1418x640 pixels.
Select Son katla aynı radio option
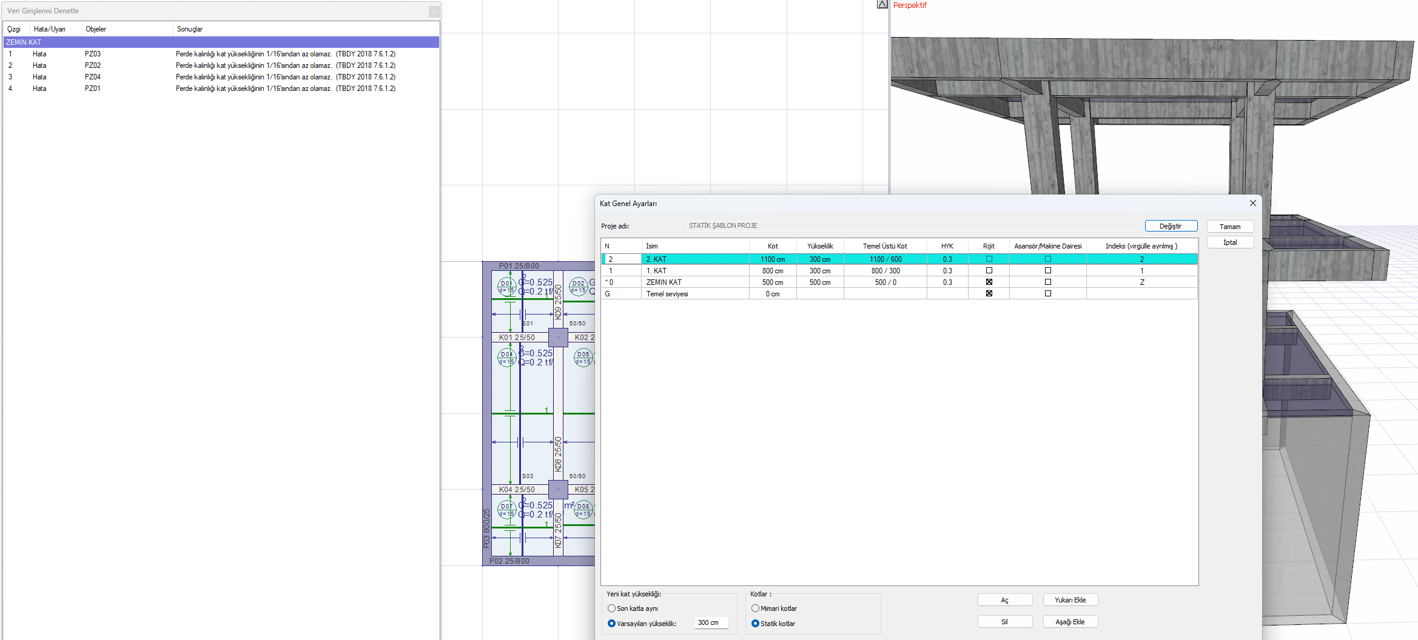coord(611,608)
